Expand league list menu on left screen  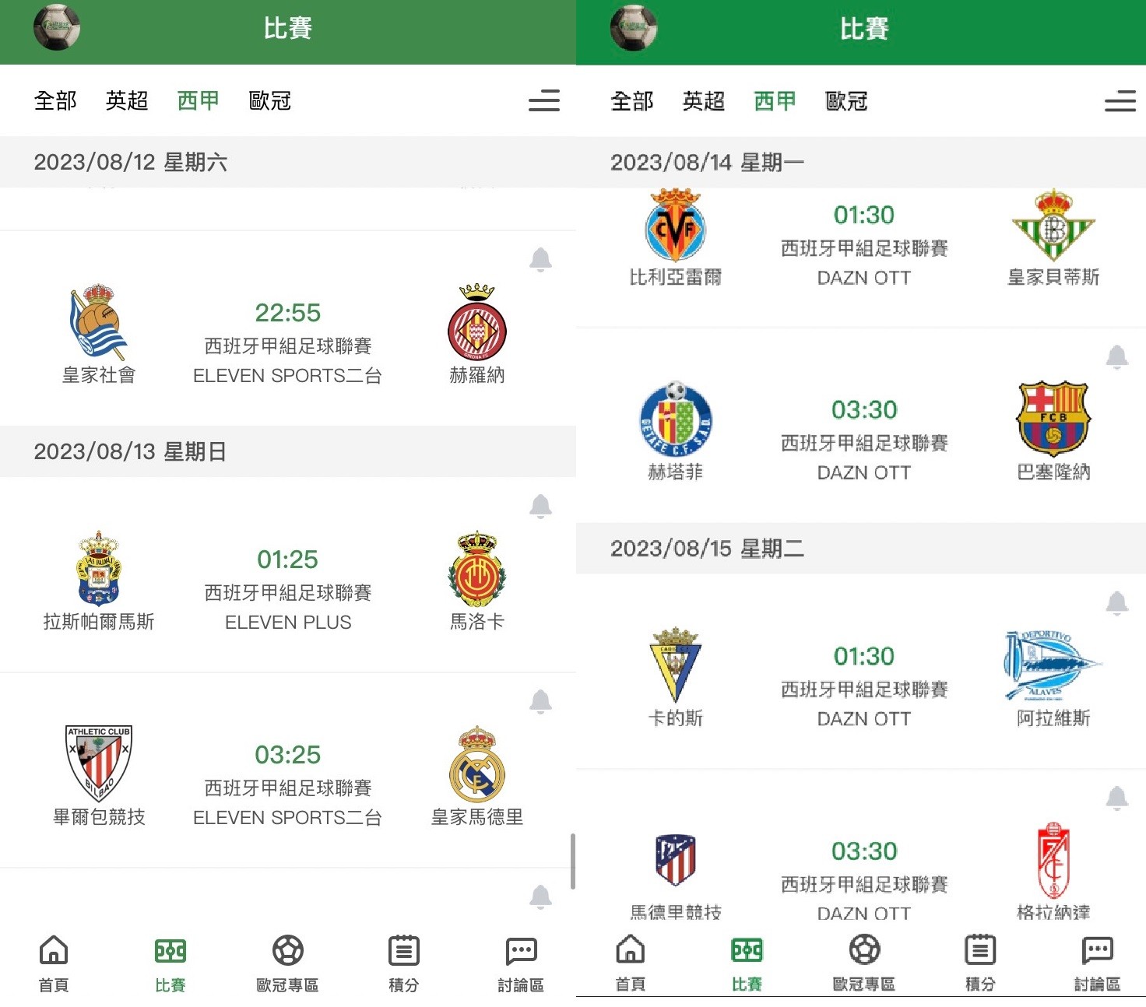[544, 100]
